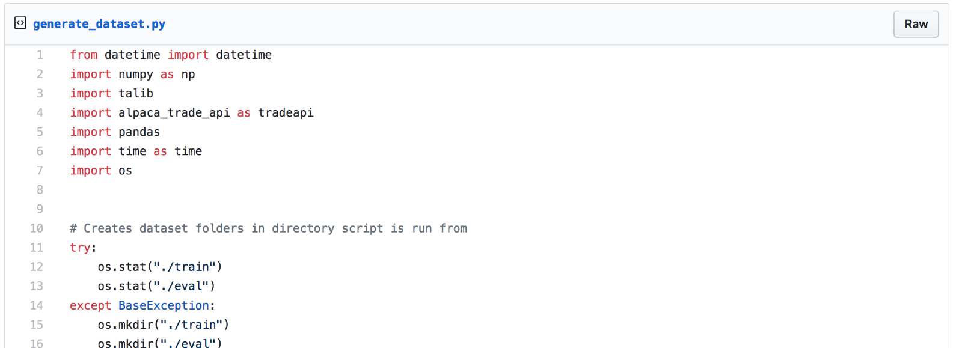
Task: Click the Raw button
Action: coord(915,24)
